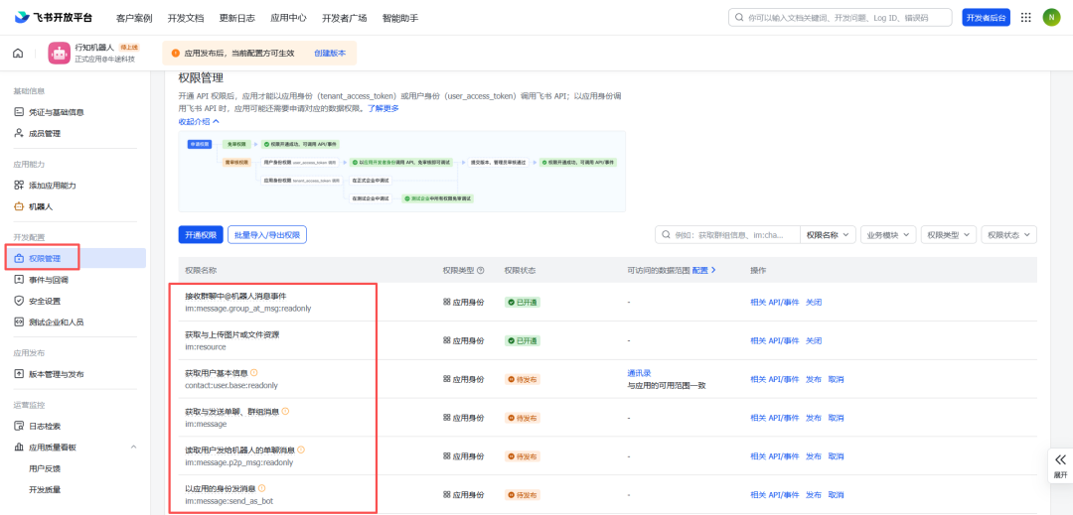1073x515 pixels.
Task: Click the 了解更多 link
Action: (383, 108)
